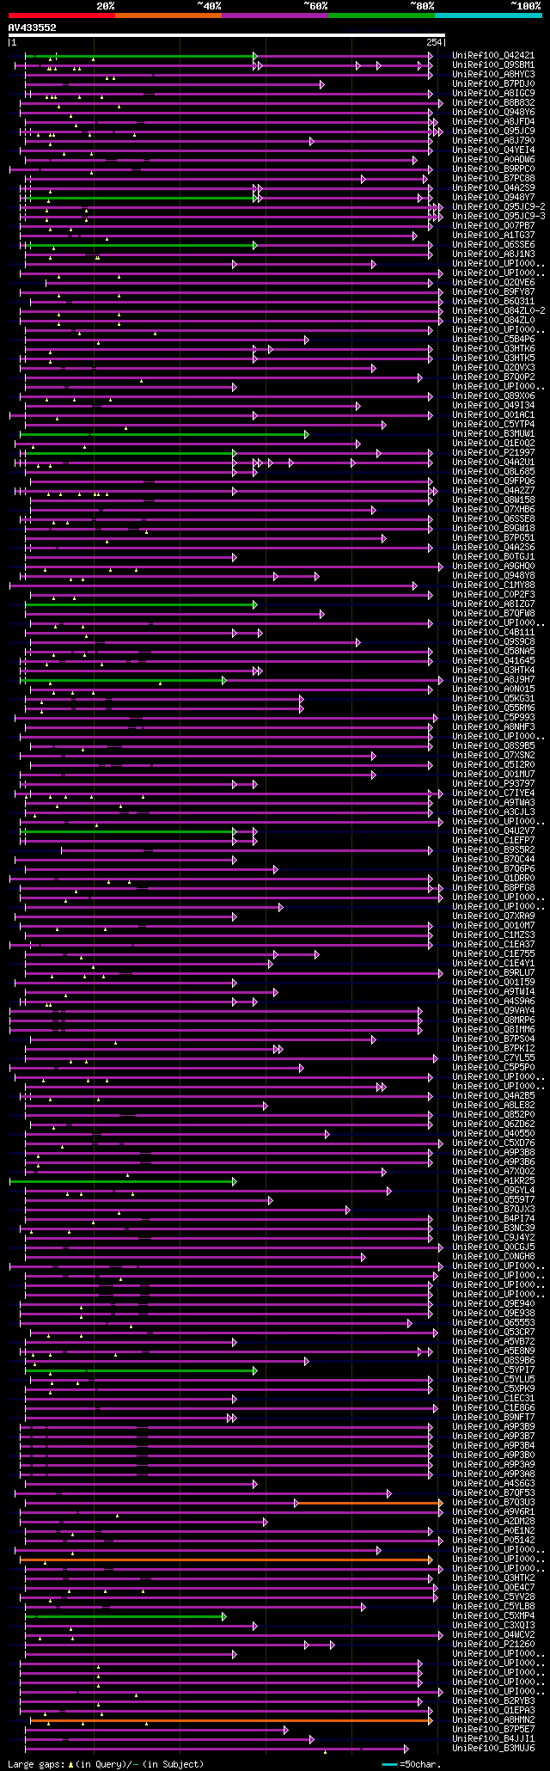The image size is (550, 1771).
Task: Select the UniRef100_Q07PB7 label
Action: [493, 225]
